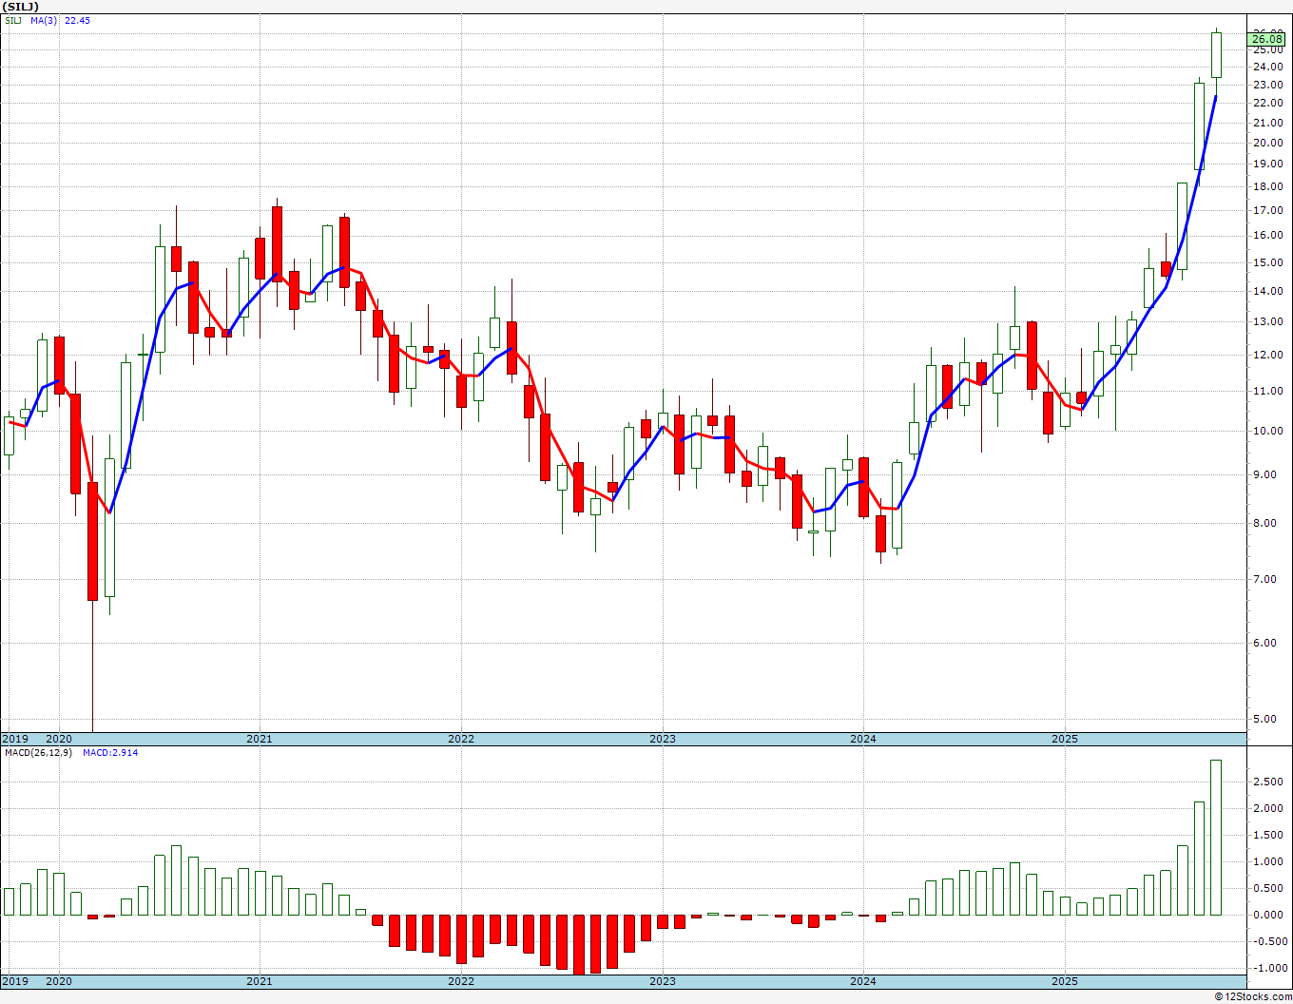Image resolution: width=1293 pixels, height=1004 pixels.
Task: Select the 12.00 price axis label
Action: coord(1267,356)
